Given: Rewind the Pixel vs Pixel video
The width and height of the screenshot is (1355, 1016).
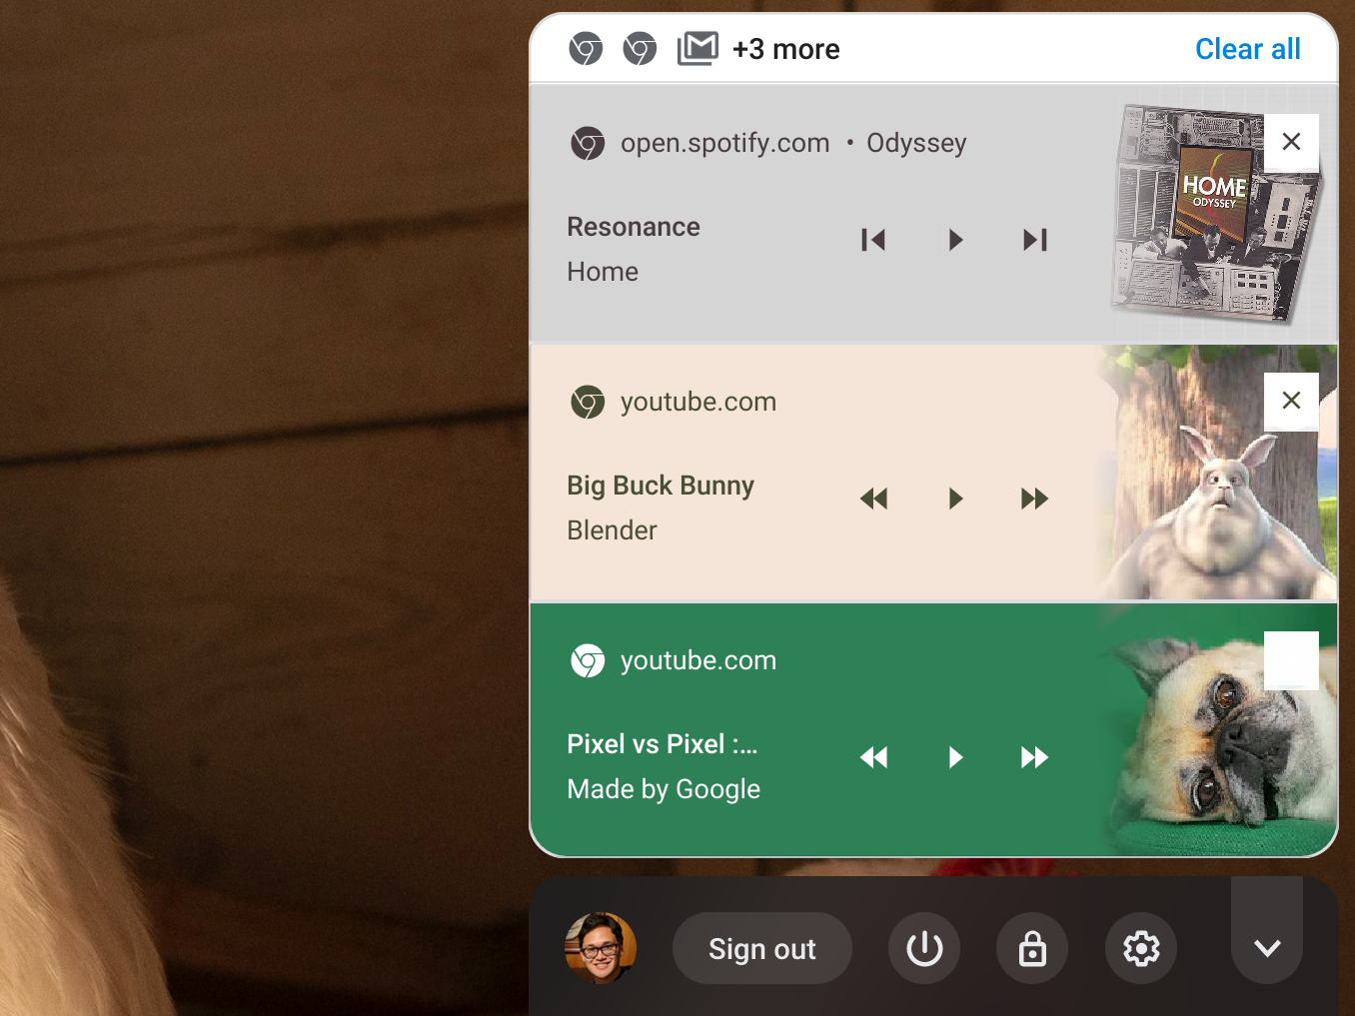Looking at the screenshot, I should [x=873, y=757].
